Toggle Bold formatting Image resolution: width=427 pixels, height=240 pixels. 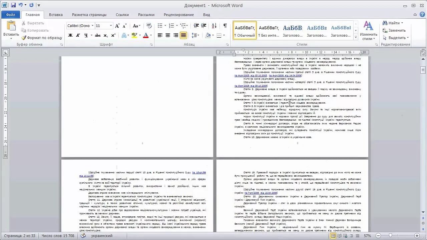pyautogui.click(x=70, y=35)
